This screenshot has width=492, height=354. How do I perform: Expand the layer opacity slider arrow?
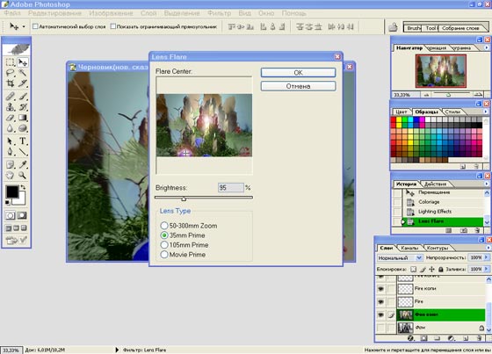pos(487,257)
